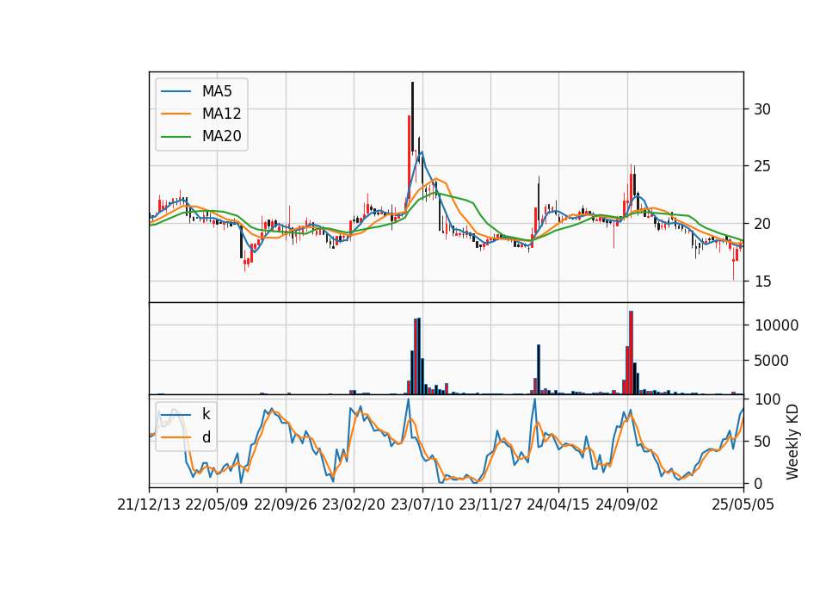Viewport: 826px width, 594px height.
Task: Click the price axis value 20
Action: pos(762,224)
